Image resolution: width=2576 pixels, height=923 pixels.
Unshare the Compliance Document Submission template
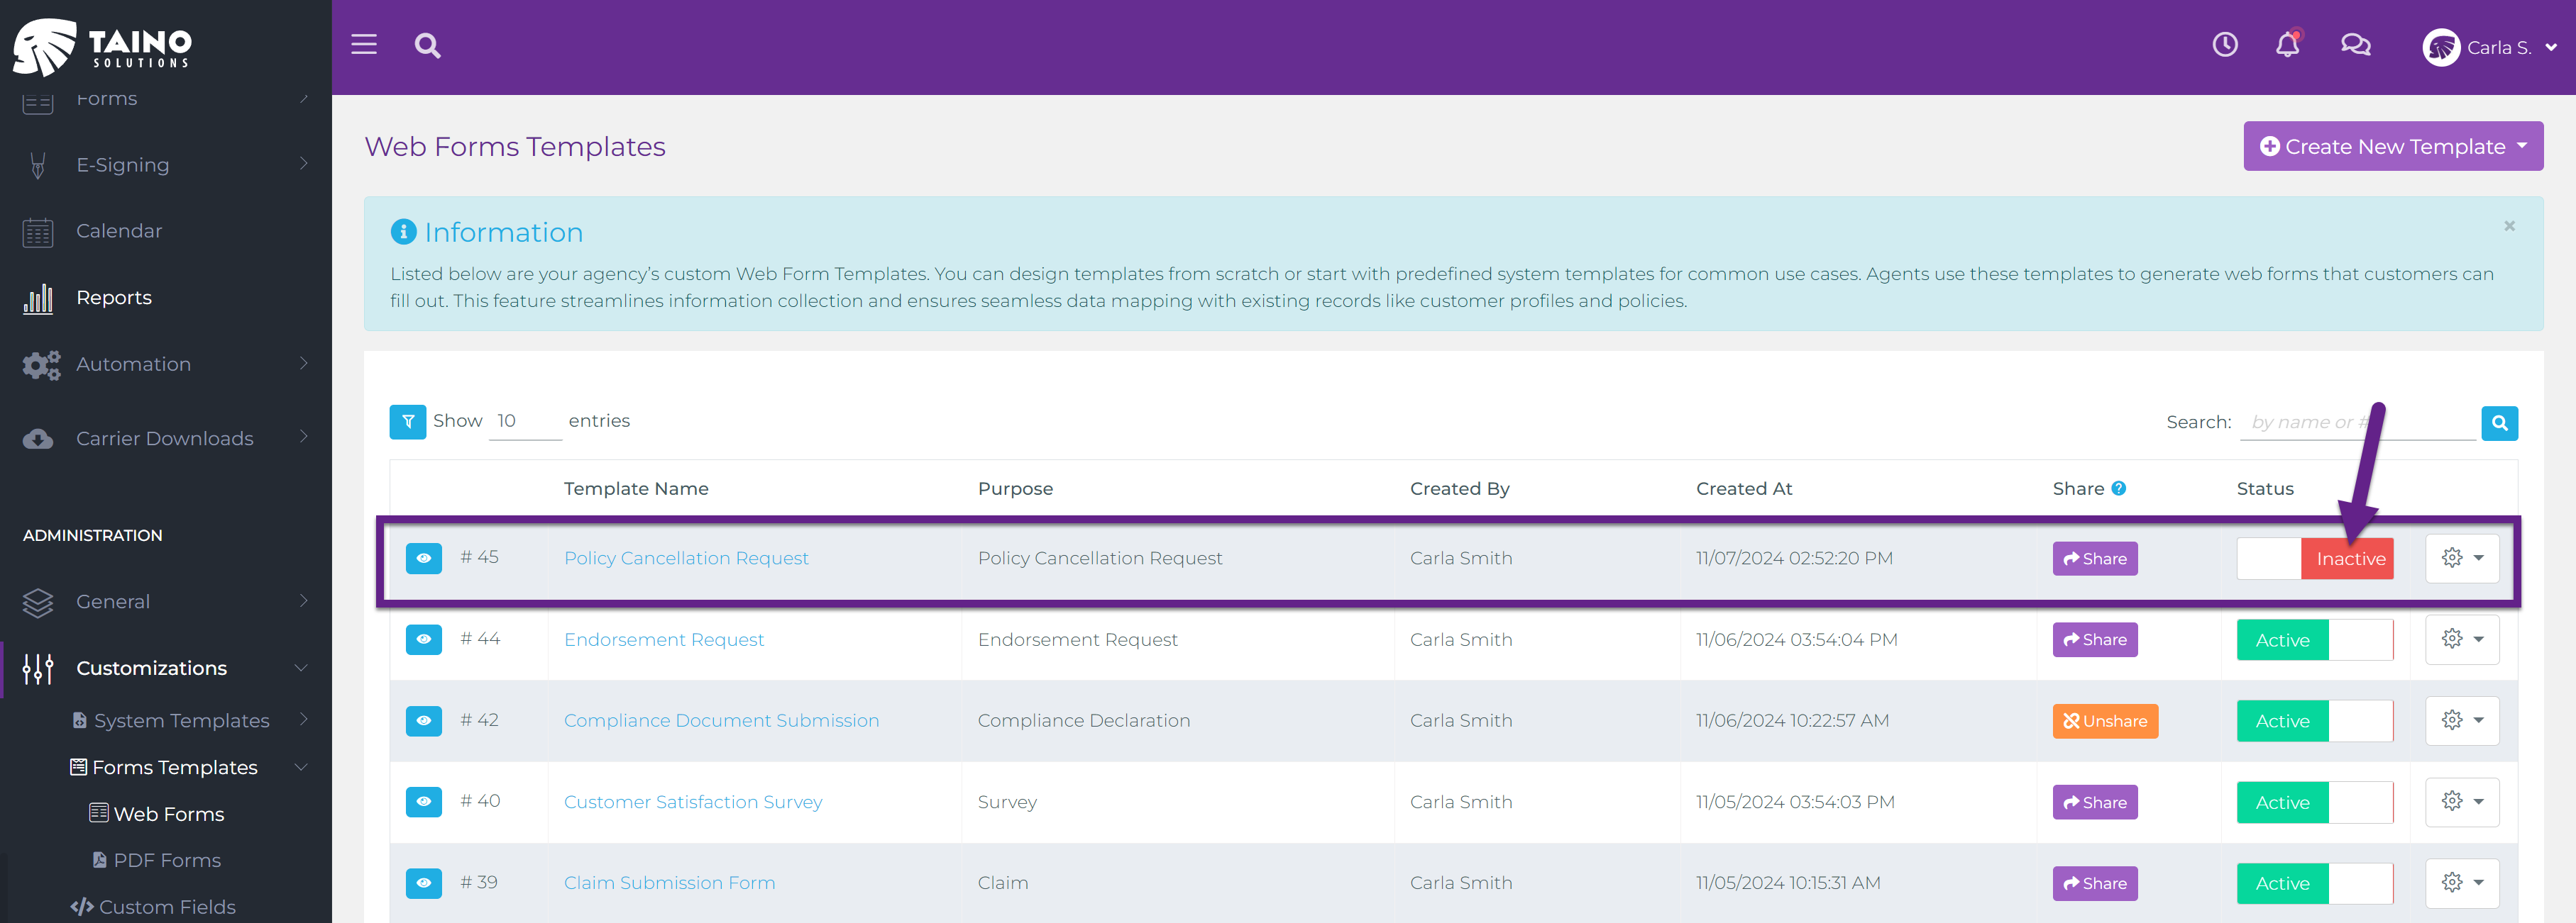2105,721
